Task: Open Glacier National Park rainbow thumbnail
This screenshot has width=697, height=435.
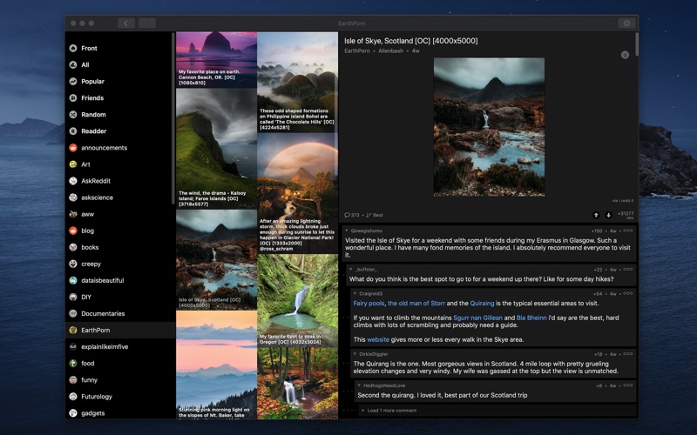Action: [x=297, y=193]
